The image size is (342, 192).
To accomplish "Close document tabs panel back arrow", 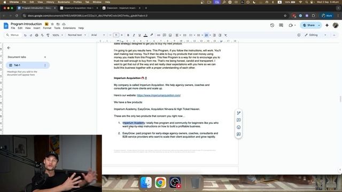I will point(9,47).
